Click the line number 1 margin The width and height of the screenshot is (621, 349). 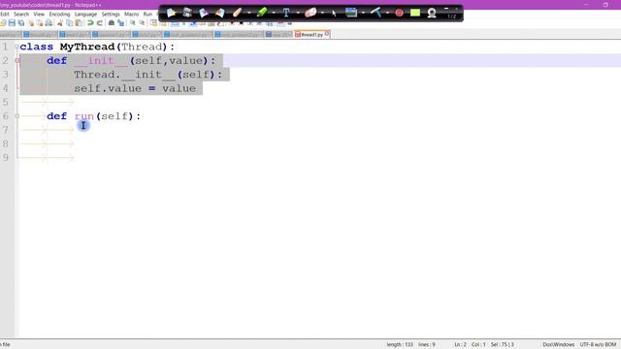(x=5, y=47)
